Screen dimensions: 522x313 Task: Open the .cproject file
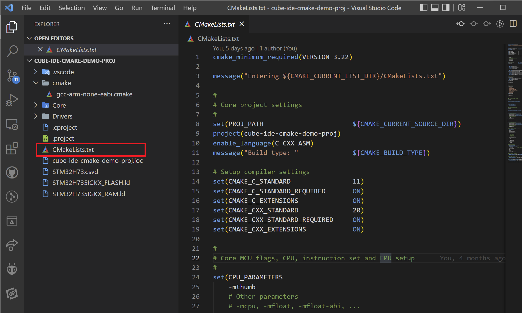coord(65,127)
